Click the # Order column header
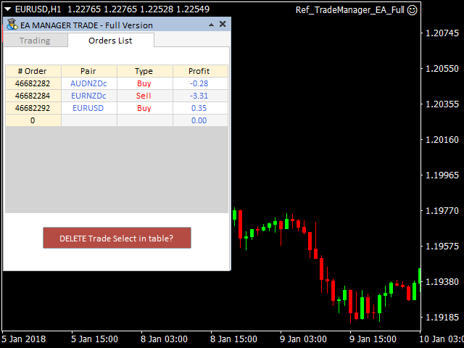Viewport: 464px width, 348px height. [33, 71]
